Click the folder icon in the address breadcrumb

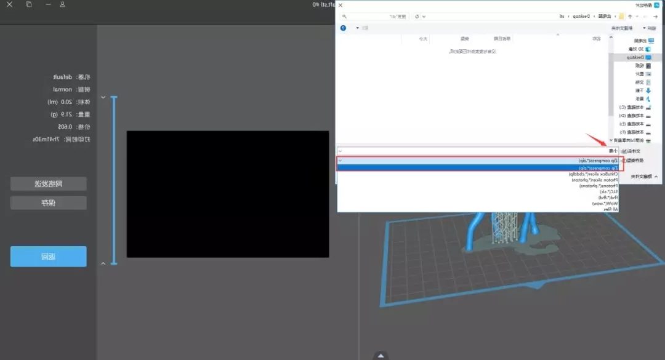(x=621, y=17)
